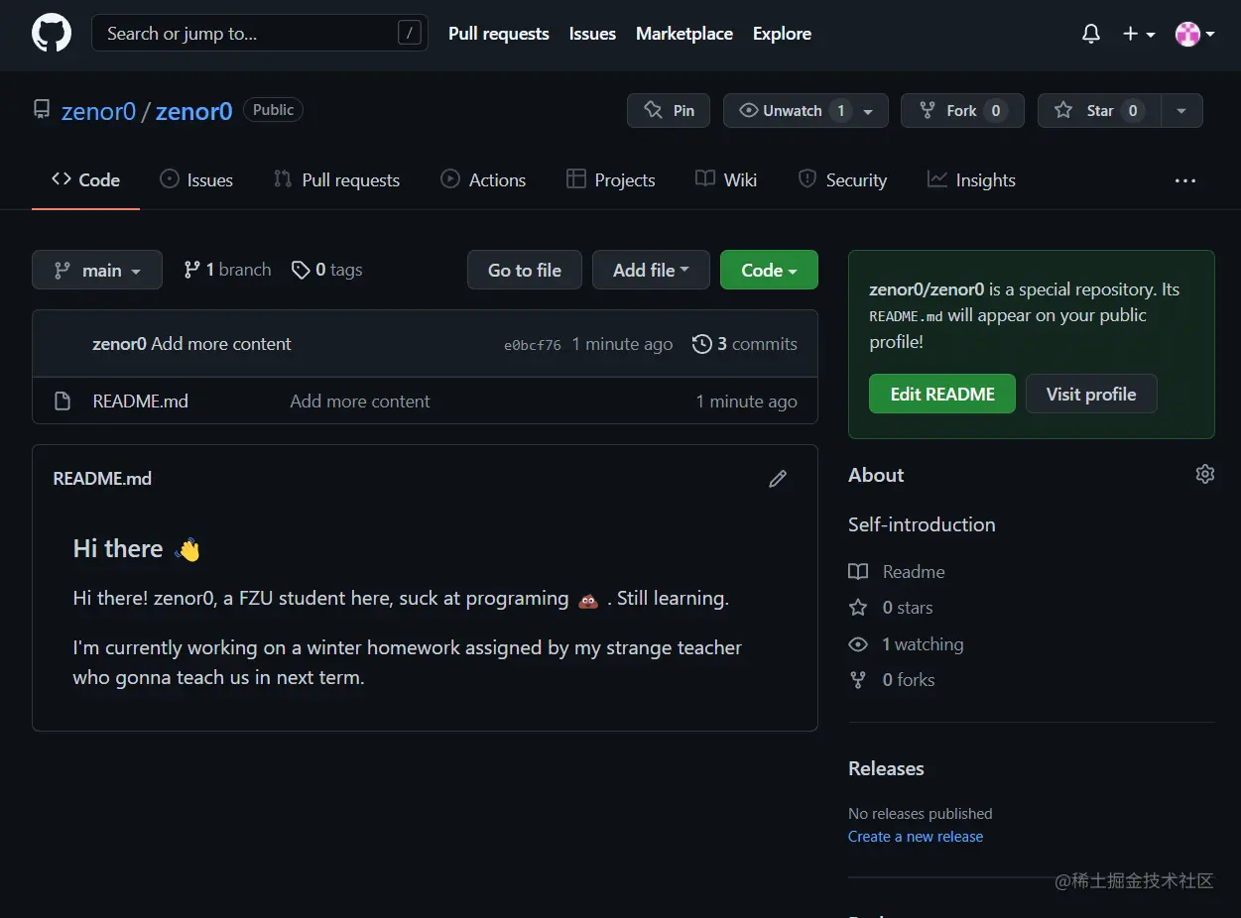
Task: Edit README with the pencil icon
Action: tap(778, 479)
